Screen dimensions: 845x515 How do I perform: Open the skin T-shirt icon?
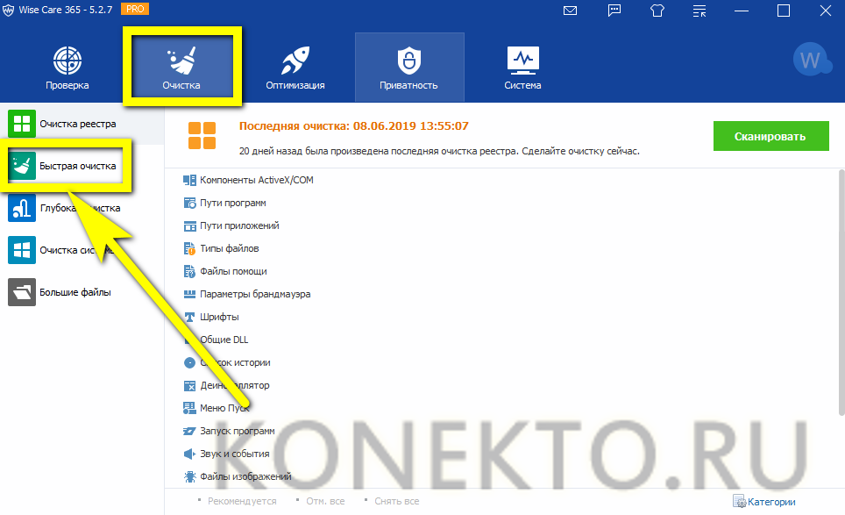click(x=657, y=11)
